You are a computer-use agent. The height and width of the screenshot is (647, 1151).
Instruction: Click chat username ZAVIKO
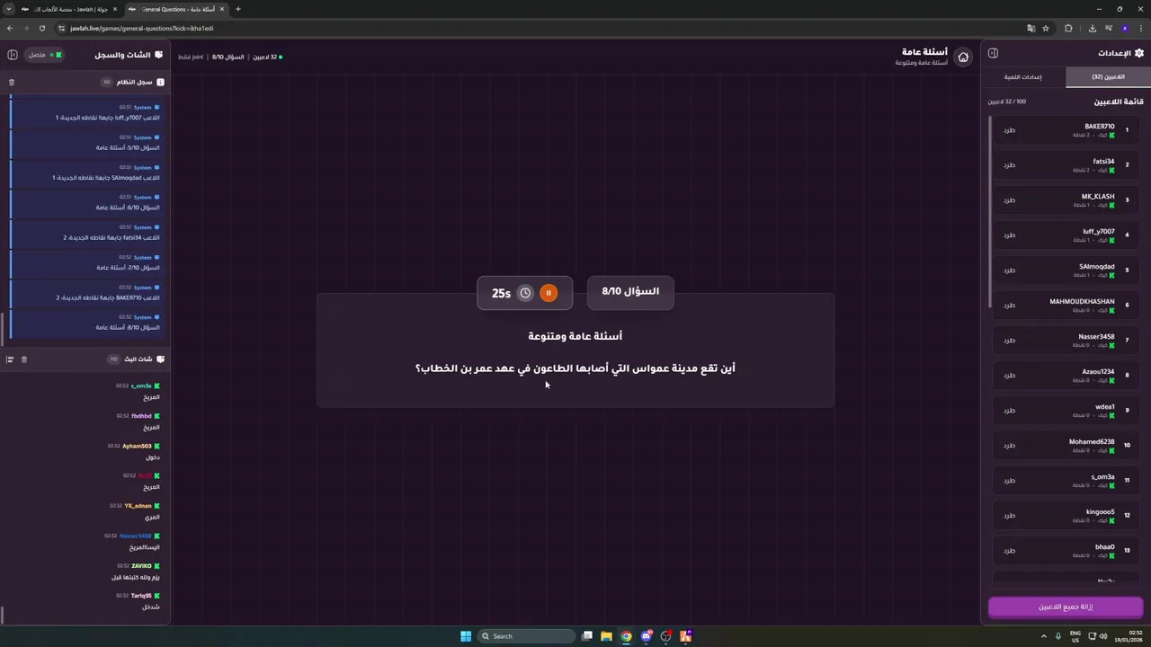pyautogui.click(x=142, y=566)
